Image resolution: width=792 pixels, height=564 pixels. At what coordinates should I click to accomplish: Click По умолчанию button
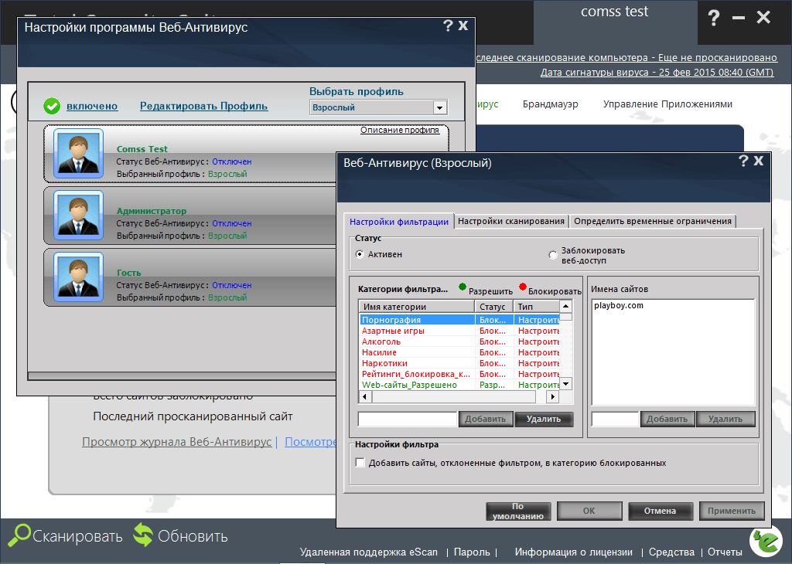click(518, 511)
